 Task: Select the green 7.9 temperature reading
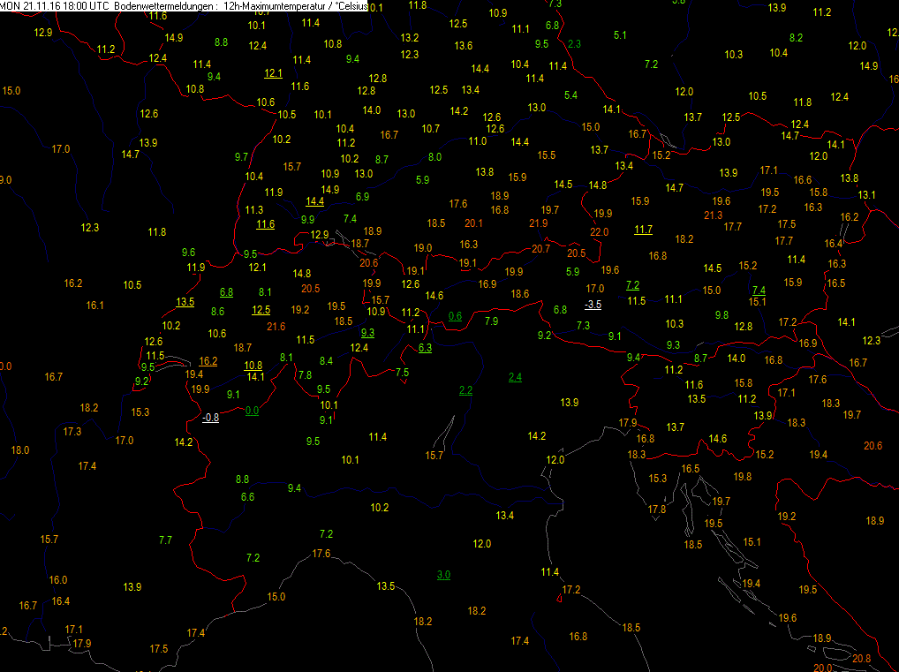click(491, 321)
